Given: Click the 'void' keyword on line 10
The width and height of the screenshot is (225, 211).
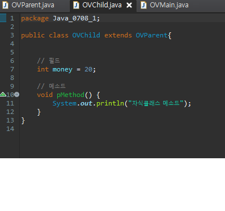Looking at the screenshot, I should [x=45, y=95].
